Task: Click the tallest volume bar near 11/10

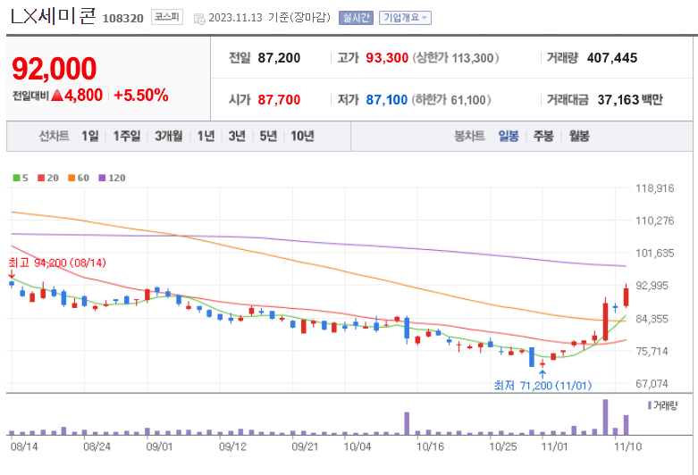Action: [605, 417]
